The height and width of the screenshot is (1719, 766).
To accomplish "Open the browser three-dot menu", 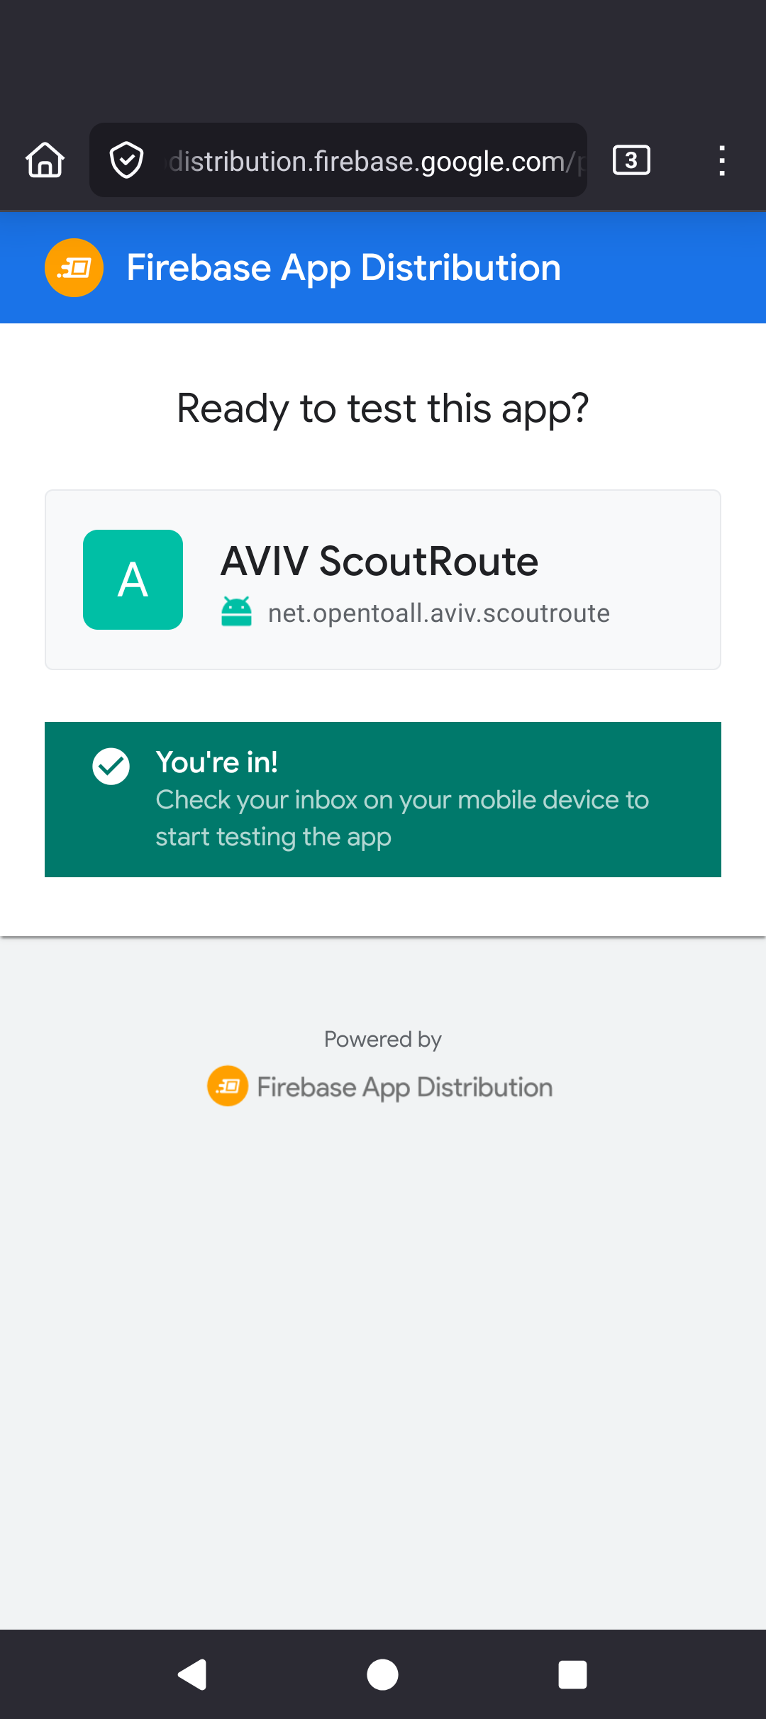I will coord(721,160).
